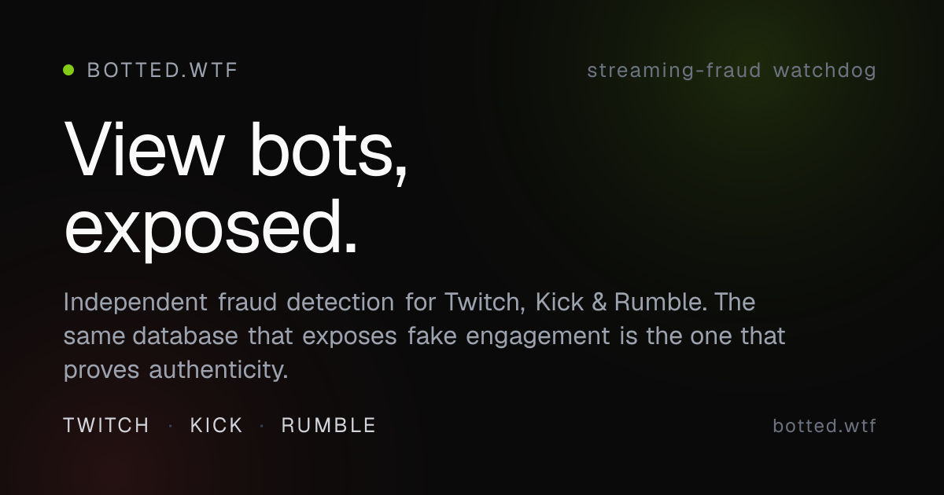Click 'Independent fraud detection' phrase
This screenshot has width=944, height=495.
pyautogui.click(x=229, y=302)
